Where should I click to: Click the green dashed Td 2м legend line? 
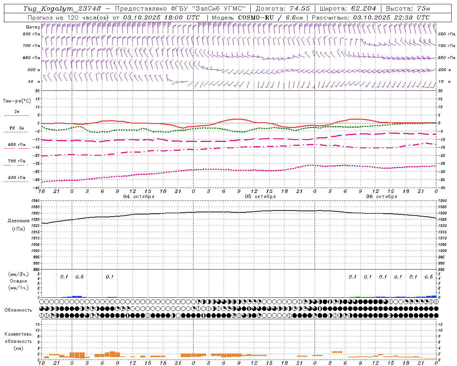[x=16, y=132]
